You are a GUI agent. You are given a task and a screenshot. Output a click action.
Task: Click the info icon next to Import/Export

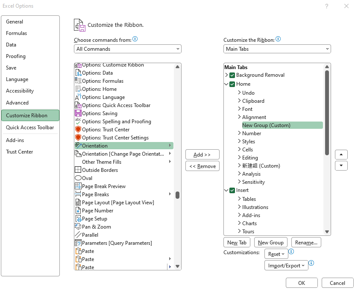[x=311, y=263]
